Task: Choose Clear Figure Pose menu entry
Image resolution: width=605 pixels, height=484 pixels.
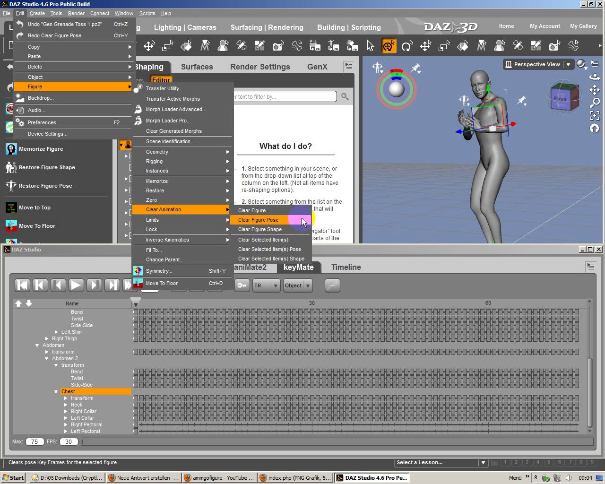Action: click(x=259, y=220)
